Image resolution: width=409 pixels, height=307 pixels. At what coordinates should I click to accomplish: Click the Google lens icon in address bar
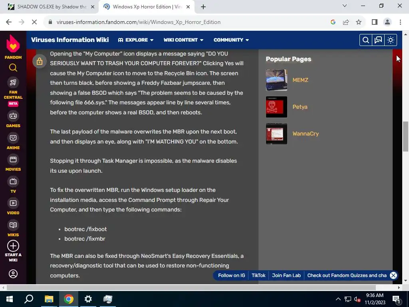click(333, 22)
